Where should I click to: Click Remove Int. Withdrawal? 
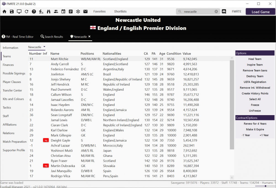(255, 88)
